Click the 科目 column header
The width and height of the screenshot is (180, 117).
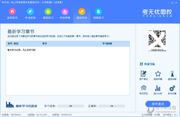tap(16, 44)
